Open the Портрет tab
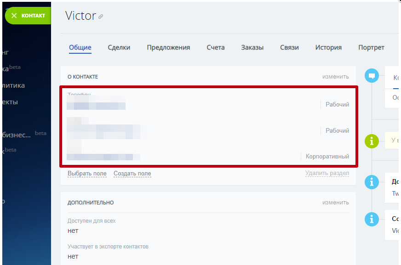The height and width of the screenshot is (265, 401). 371,47
